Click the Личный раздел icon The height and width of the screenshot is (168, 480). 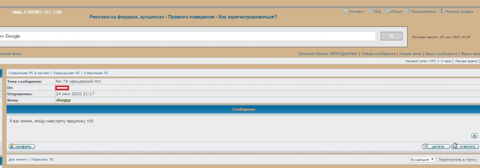point(442,11)
